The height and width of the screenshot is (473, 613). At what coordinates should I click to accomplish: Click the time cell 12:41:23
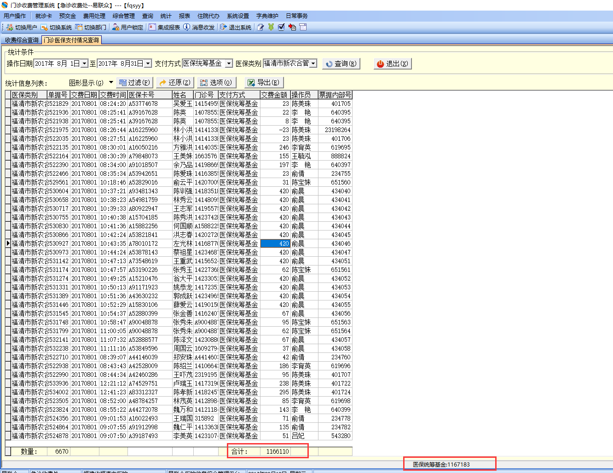pos(113,392)
